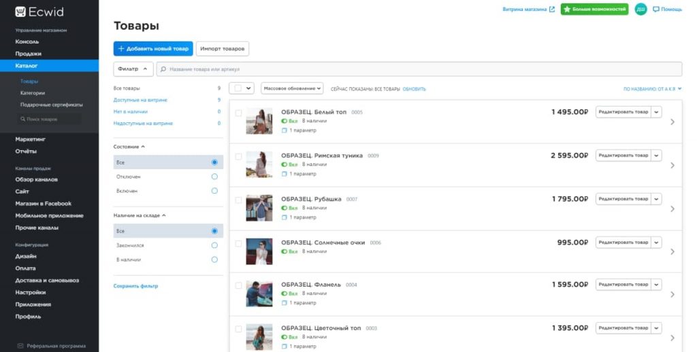Open the user account avatar icon
The image size is (697, 352).
point(641,10)
